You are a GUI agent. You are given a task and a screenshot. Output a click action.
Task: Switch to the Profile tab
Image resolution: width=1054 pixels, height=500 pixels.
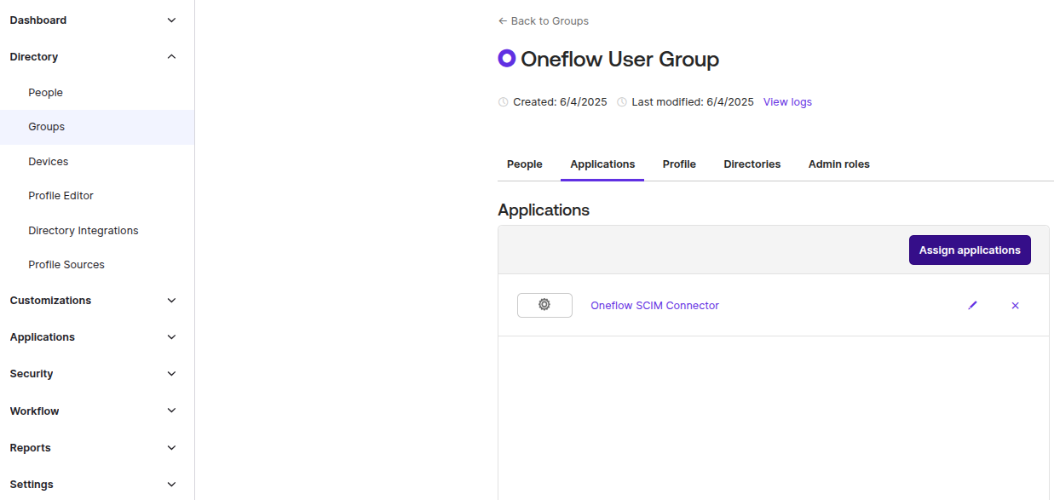pyautogui.click(x=679, y=164)
